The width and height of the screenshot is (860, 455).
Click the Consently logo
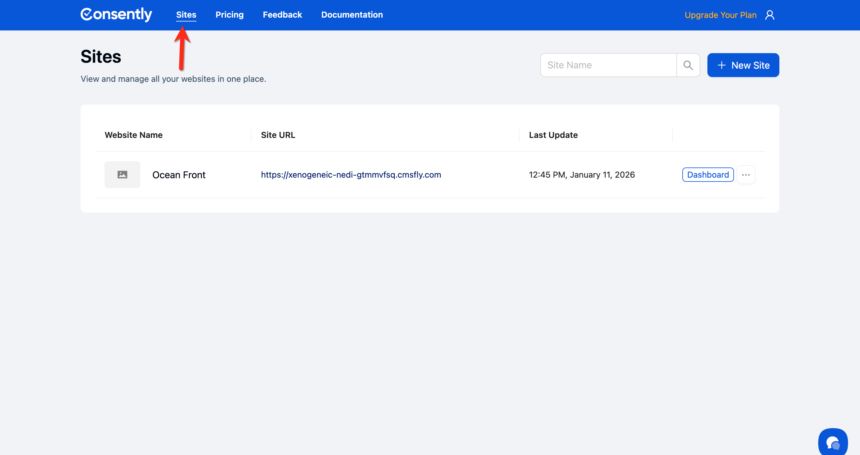[x=116, y=15]
